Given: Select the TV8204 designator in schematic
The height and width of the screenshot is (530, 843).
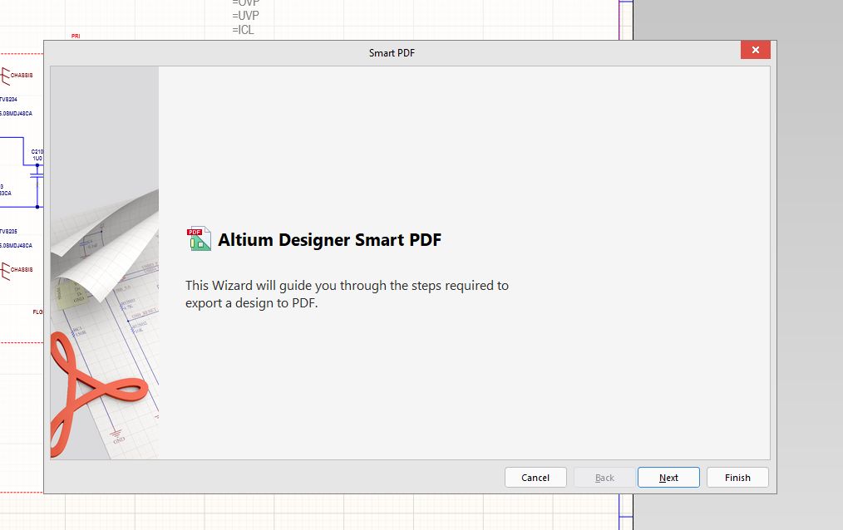Looking at the screenshot, I should [x=8, y=100].
